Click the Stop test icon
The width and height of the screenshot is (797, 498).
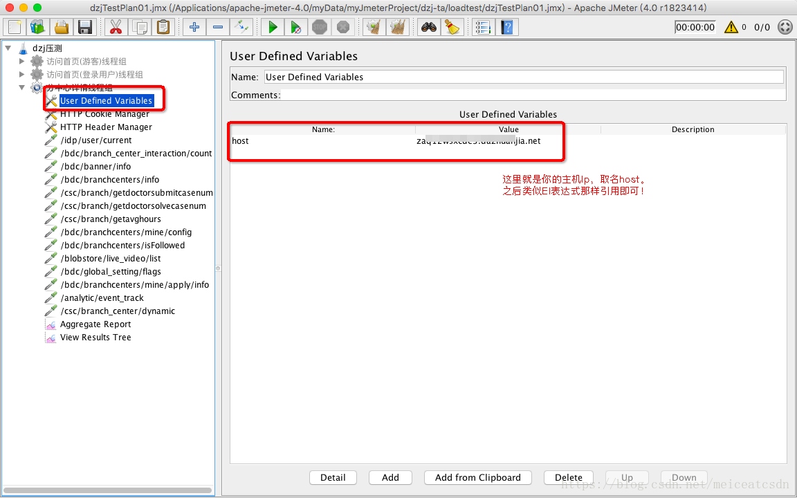319,27
